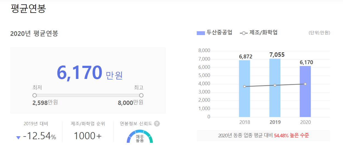
Task: Select the 2020 industry-average line point
Action: (x=305, y=84)
